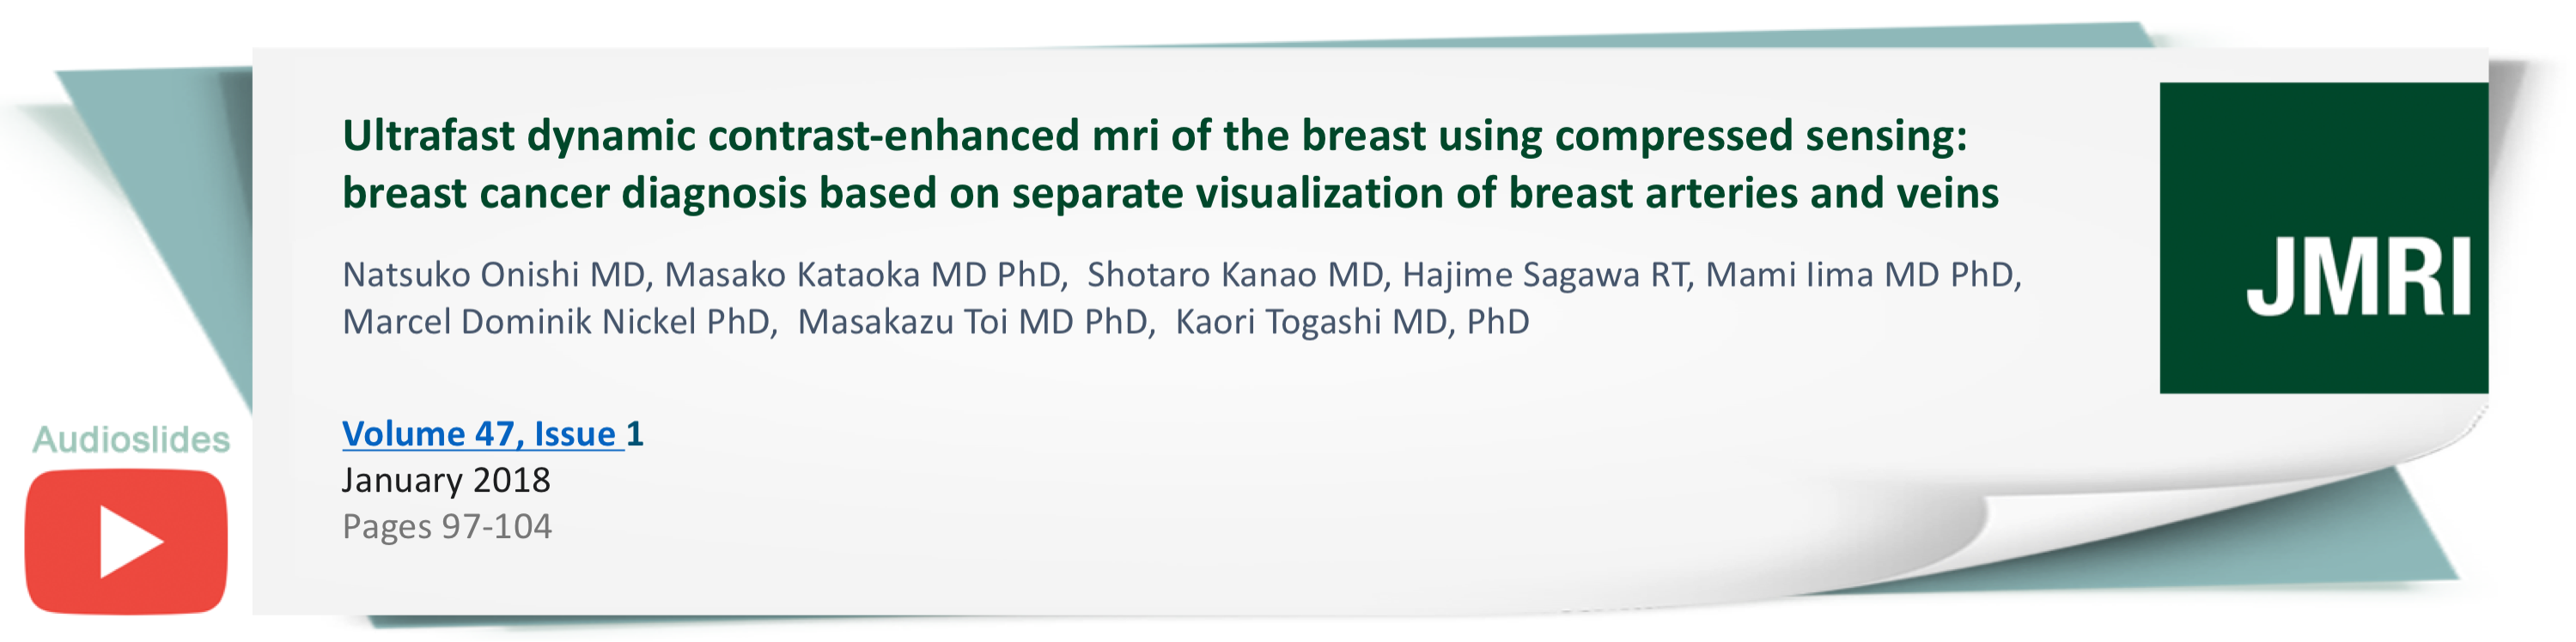Select the January 2018 publication date
Screen dimensions: 2576x642
[446, 480]
